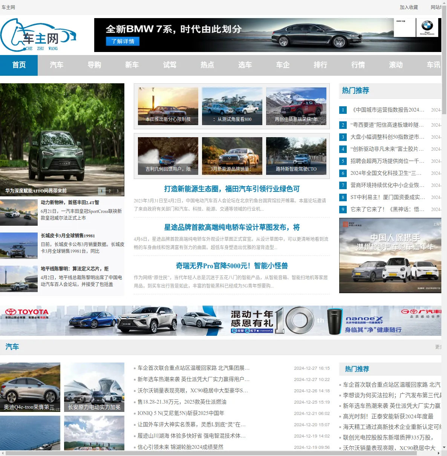The height and width of the screenshot is (456, 447).
Task: Click the number 1 rank badge in 热门推荐
Action: coord(343,110)
